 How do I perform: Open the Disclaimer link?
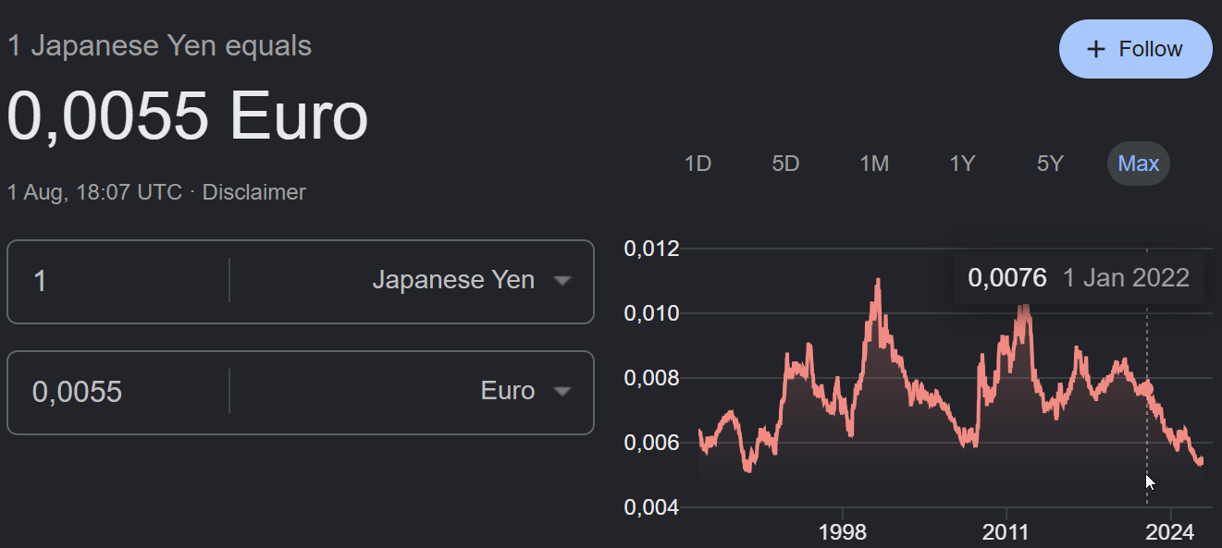pyautogui.click(x=254, y=192)
